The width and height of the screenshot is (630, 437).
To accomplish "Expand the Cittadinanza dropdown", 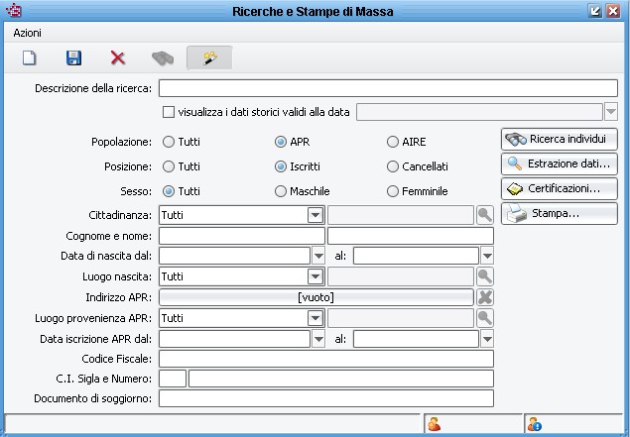I will click(315, 214).
